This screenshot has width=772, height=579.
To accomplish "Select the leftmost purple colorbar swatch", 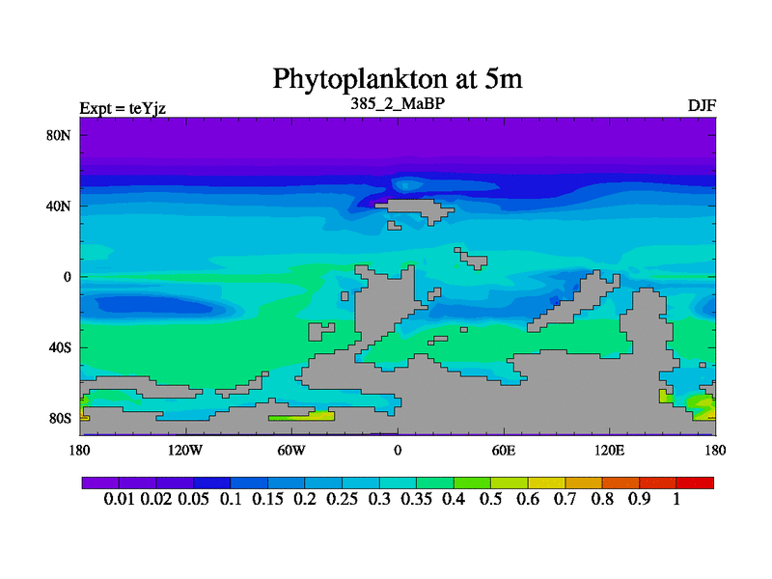I will click(100, 482).
